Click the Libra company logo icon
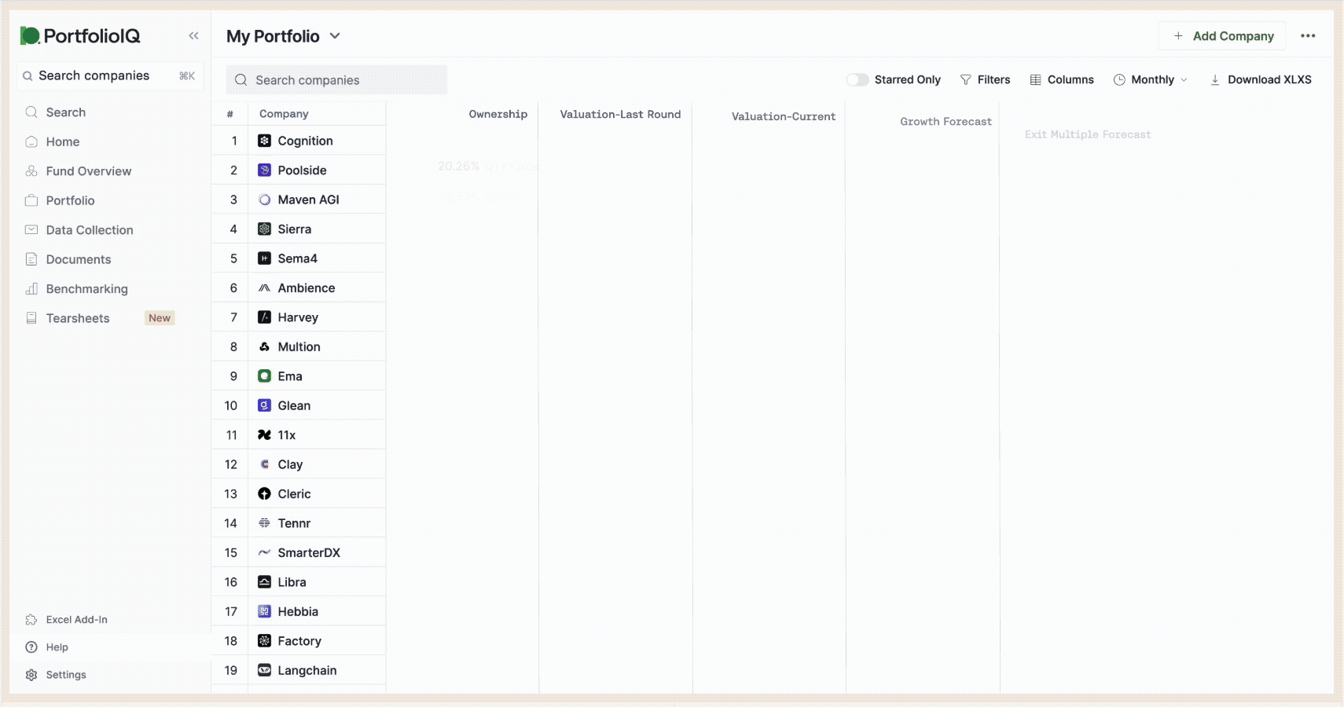Screen dimensions: 1344x707 pyautogui.click(x=265, y=582)
